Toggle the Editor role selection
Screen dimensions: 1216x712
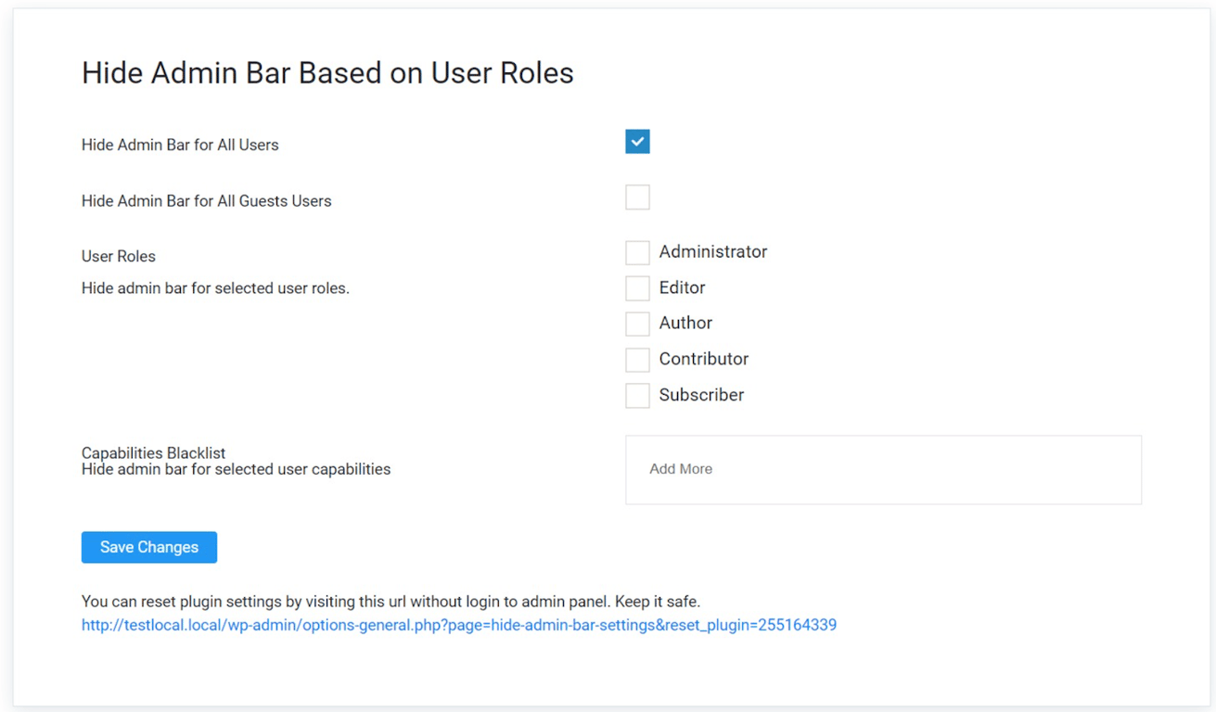tap(637, 287)
